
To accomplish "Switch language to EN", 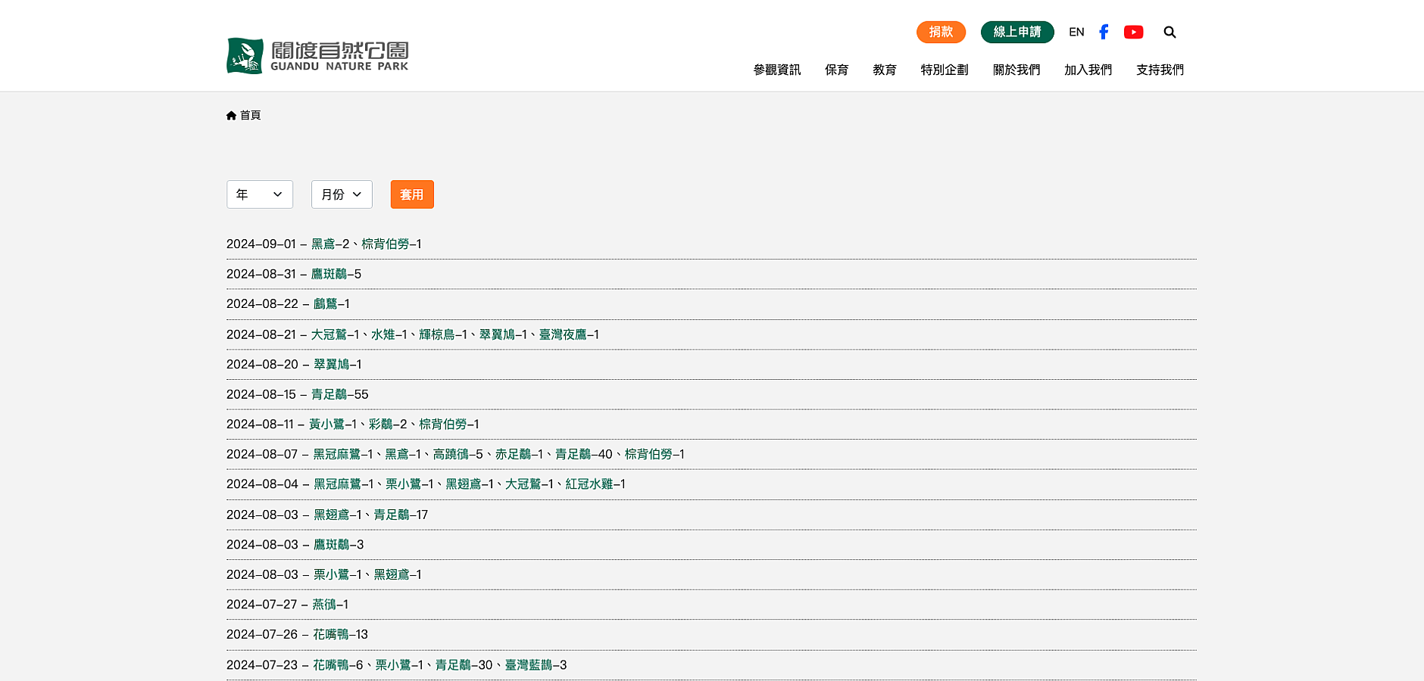I will click(x=1076, y=32).
